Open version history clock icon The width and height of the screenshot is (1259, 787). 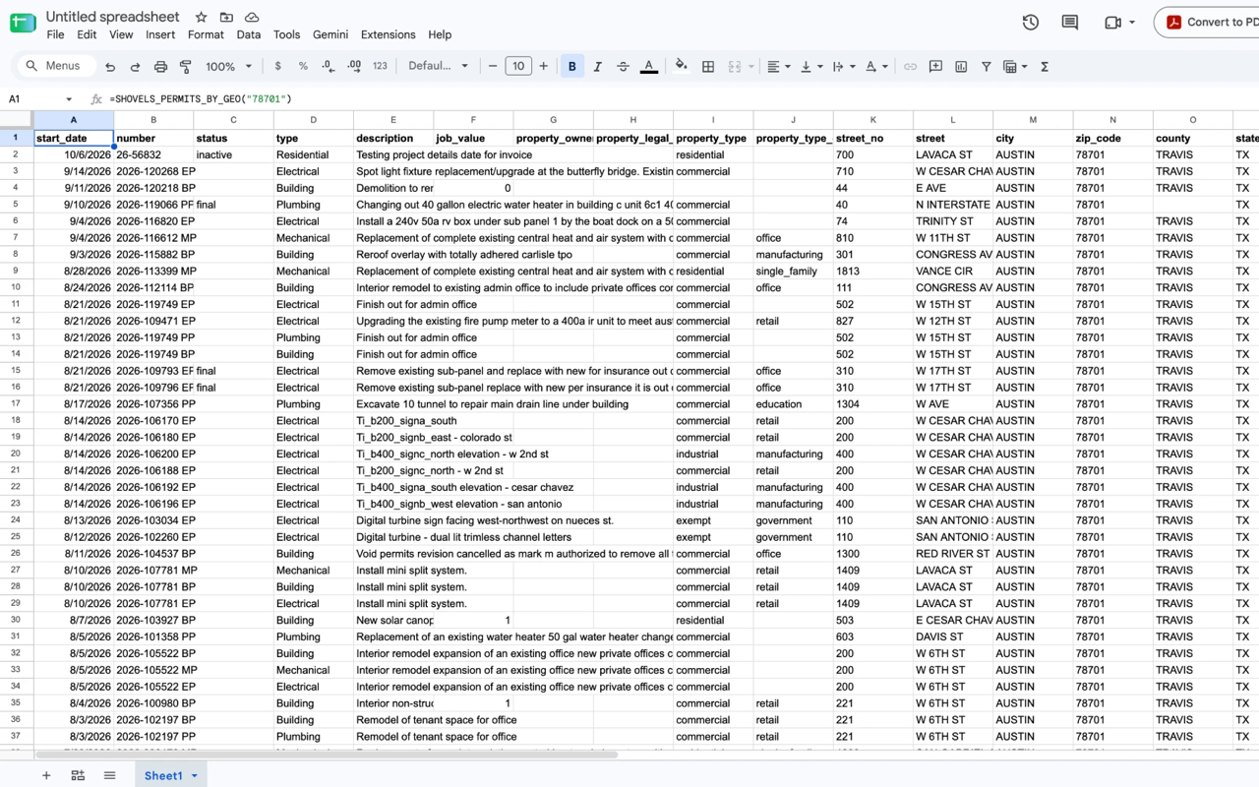click(x=1031, y=23)
